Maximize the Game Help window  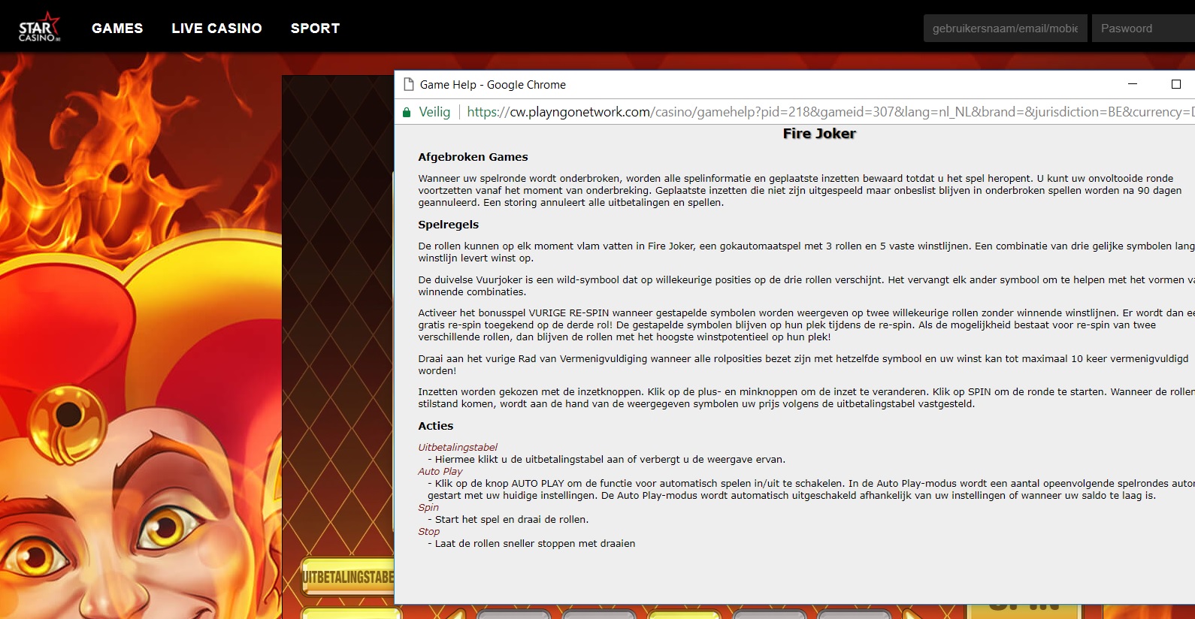(1176, 84)
